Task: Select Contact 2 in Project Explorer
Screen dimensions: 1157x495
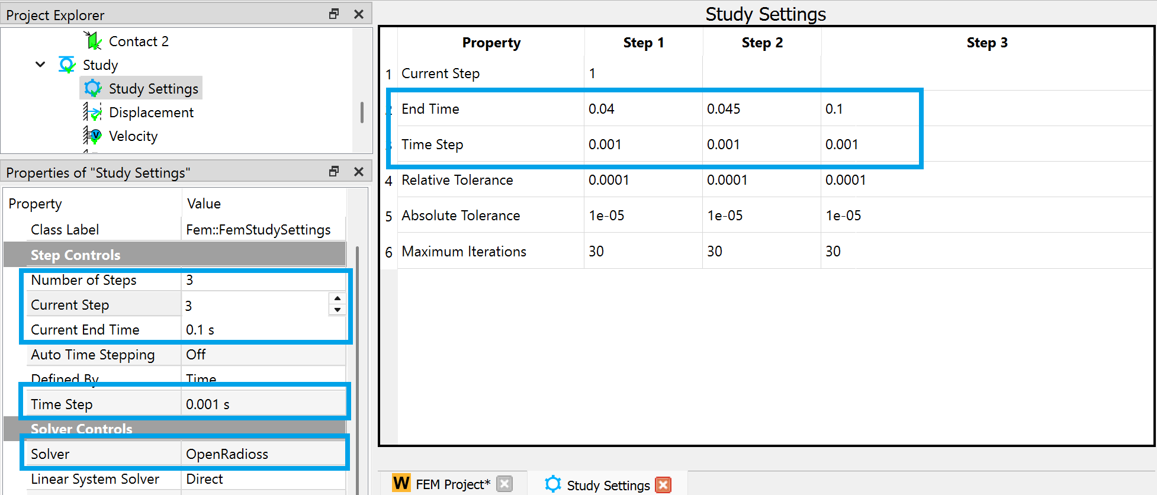Action: click(x=139, y=41)
